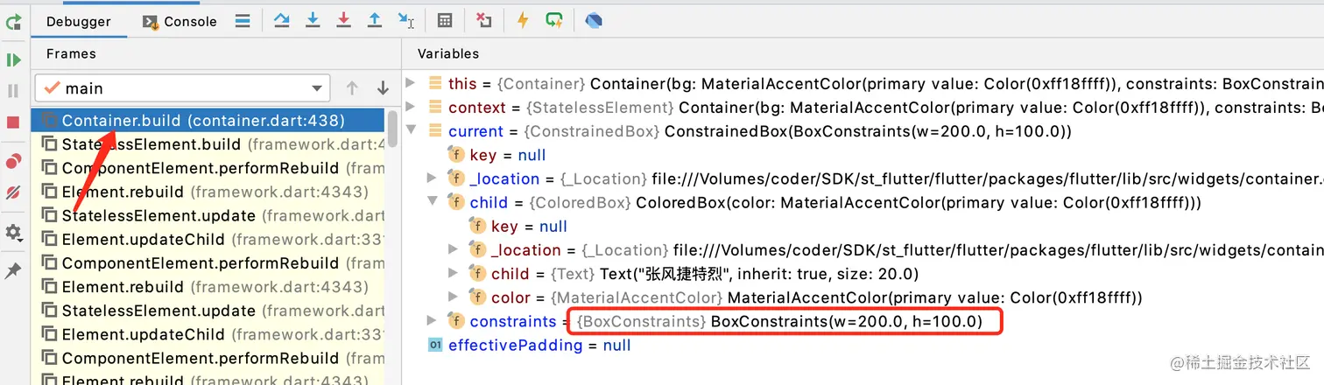
Task: Pause the running program
Action: [x=13, y=91]
